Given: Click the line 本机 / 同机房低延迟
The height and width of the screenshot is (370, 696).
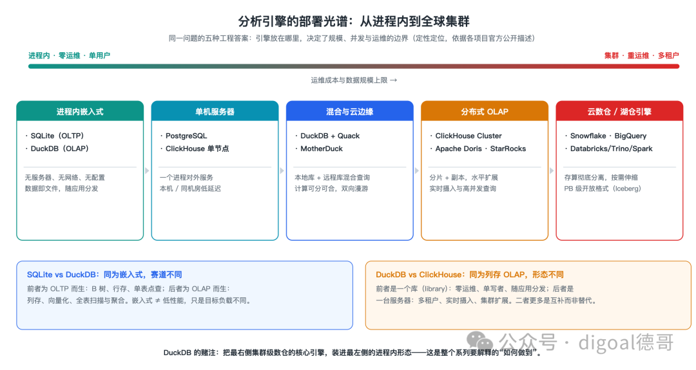Looking at the screenshot, I should (190, 189).
